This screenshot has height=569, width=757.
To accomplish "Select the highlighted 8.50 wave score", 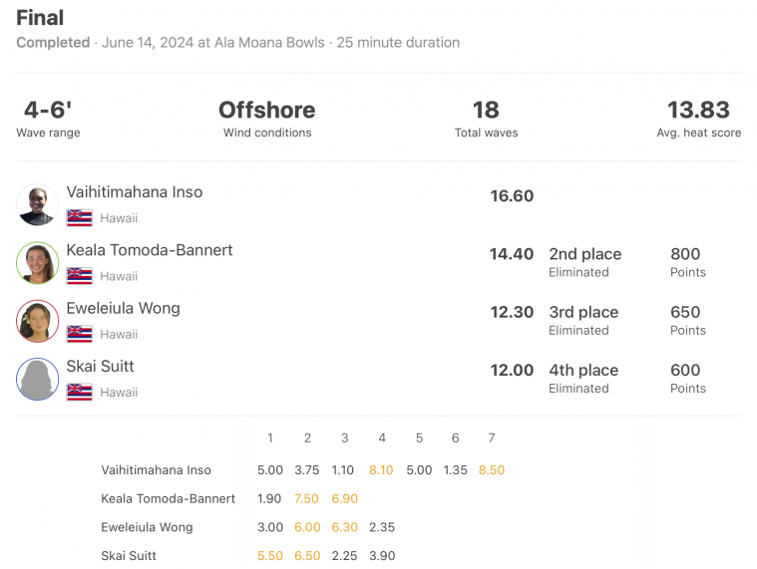I will point(492,470).
